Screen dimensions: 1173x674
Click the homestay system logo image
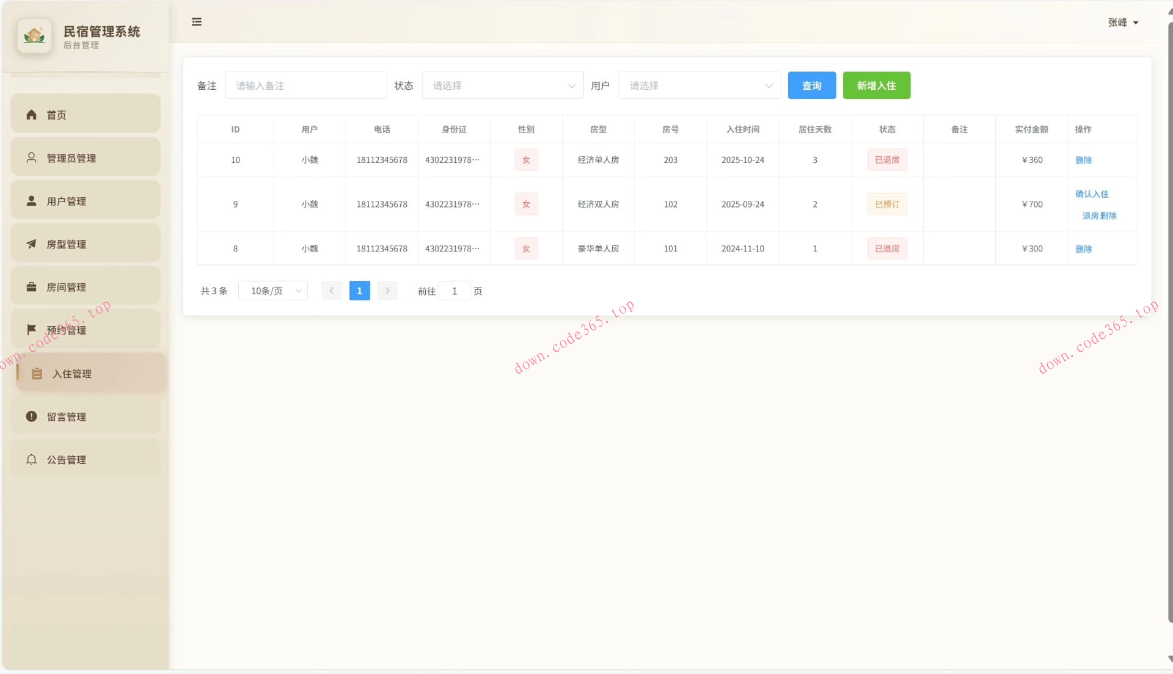coord(34,36)
